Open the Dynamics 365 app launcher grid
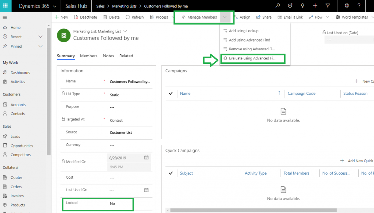This screenshot has width=374, height=213. click(x=5, y=6)
